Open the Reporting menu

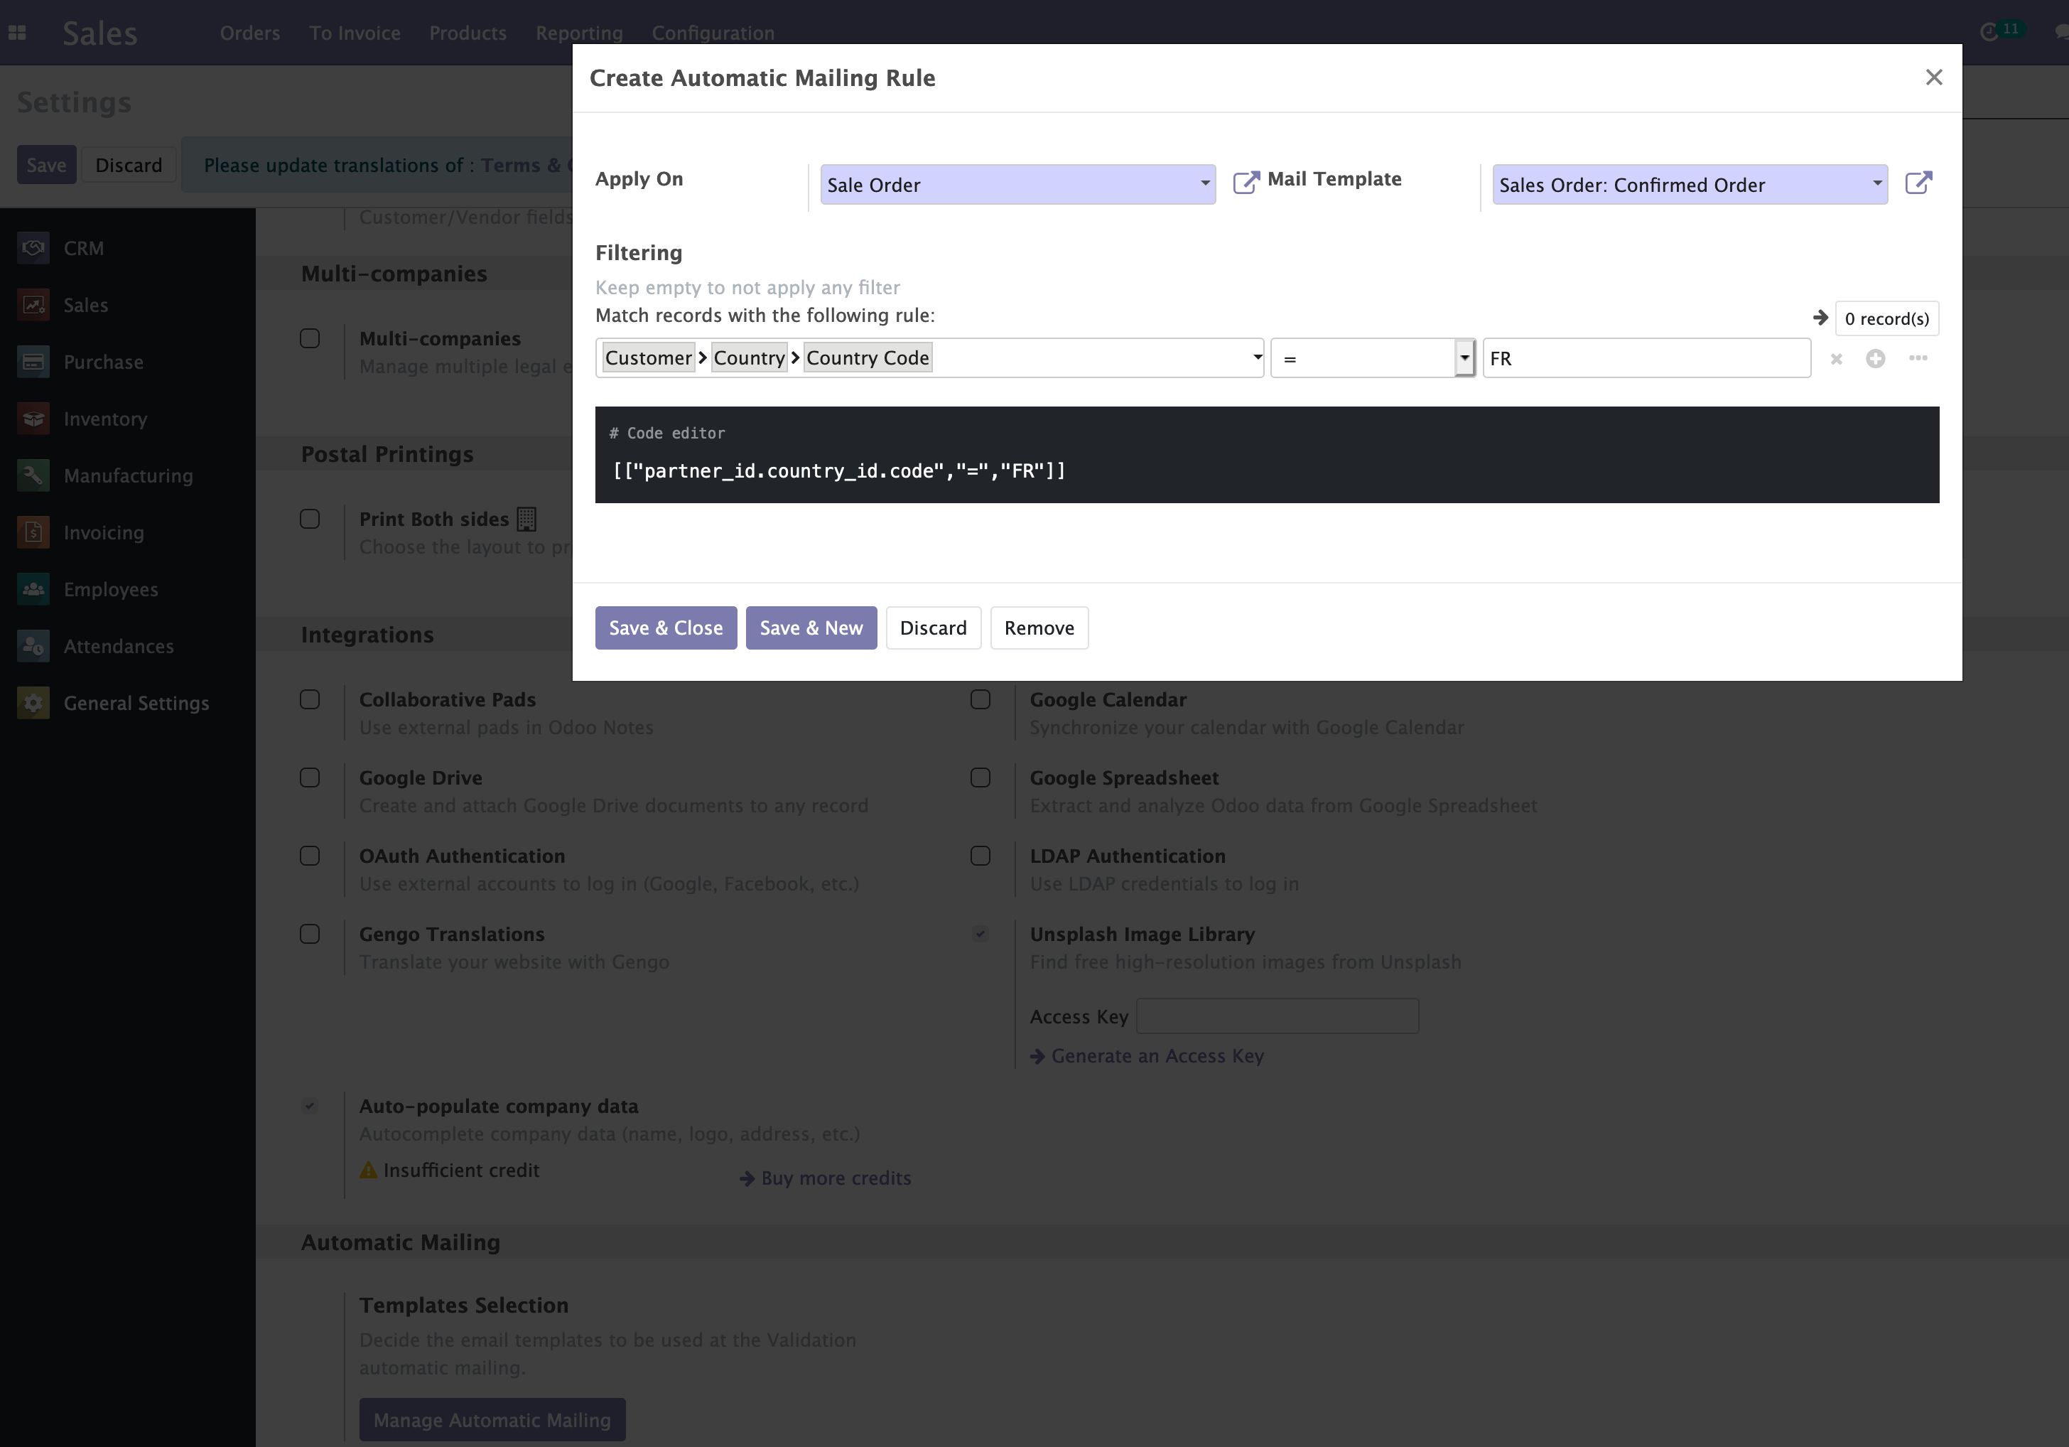point(578,33)
